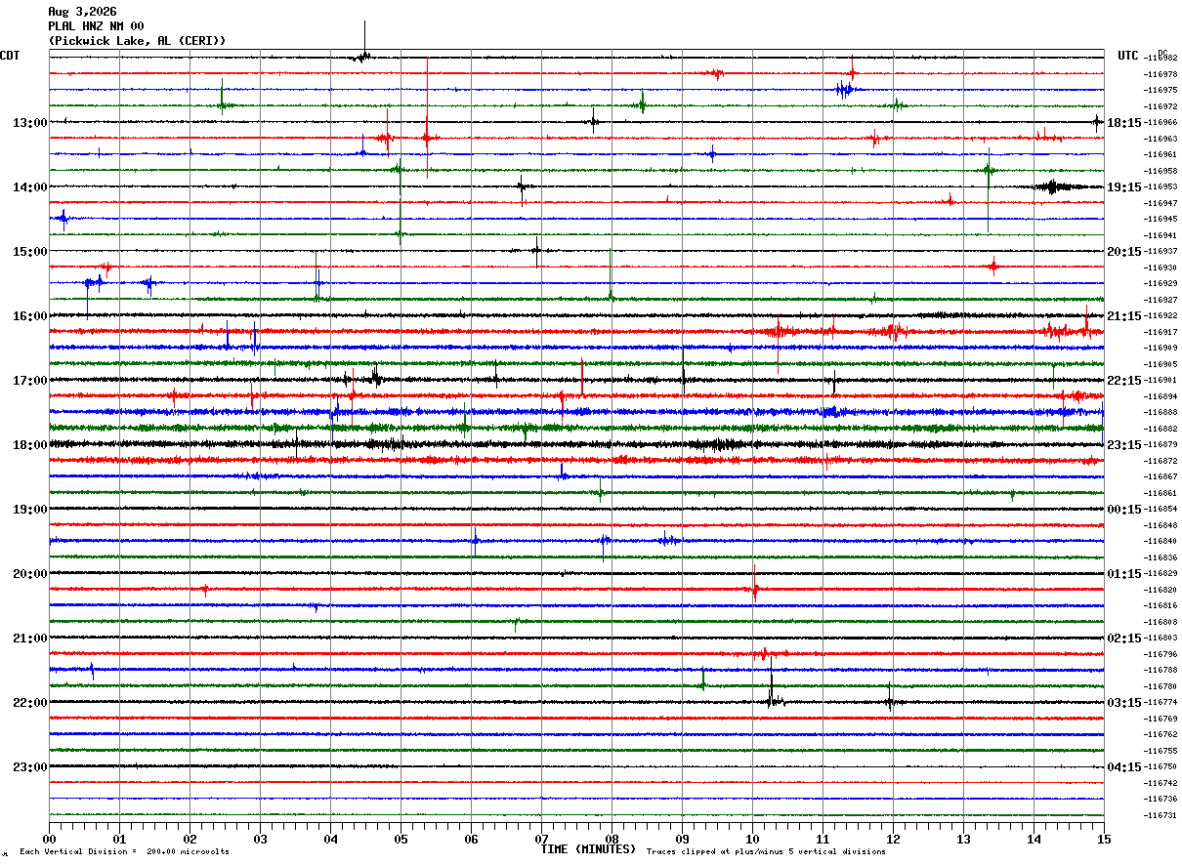Click the 18:00 CDT time label

(x=29, y=445)
